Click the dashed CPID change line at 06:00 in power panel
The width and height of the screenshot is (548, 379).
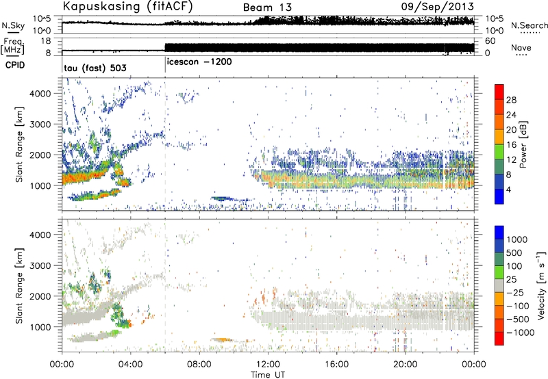tap(165, 144)
